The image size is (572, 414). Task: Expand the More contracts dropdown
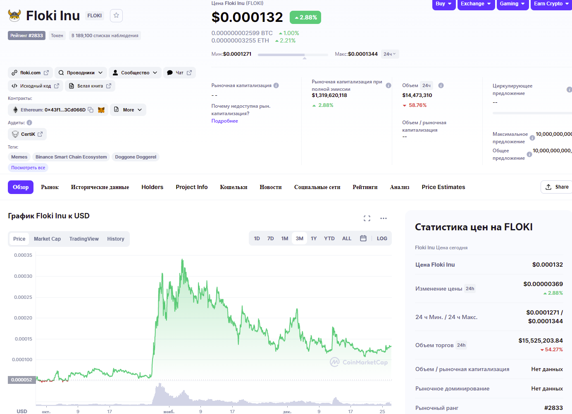click(128, 110)
